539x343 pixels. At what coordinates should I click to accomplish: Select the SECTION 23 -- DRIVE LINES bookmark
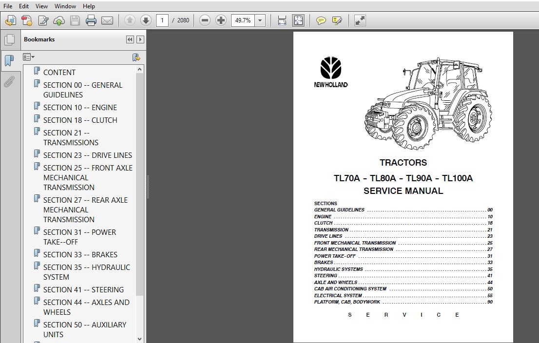[x=88, y=155]
